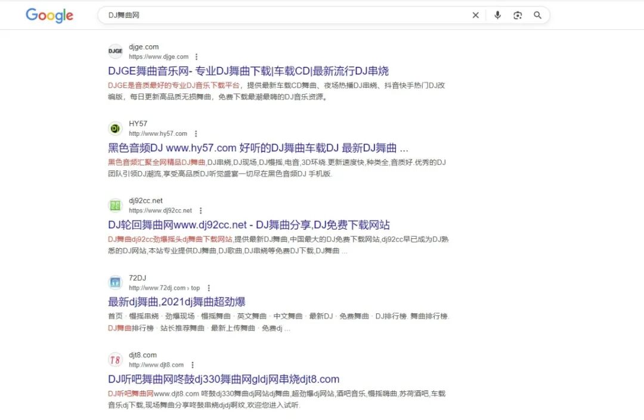Image resolution: width=644 pixels, height=420 pixels.
Task: Open more options for djt8.com result
Action: pos(193,365)
